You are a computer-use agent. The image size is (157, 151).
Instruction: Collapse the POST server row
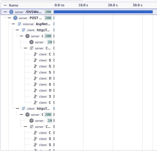click(x=9, y=18)
